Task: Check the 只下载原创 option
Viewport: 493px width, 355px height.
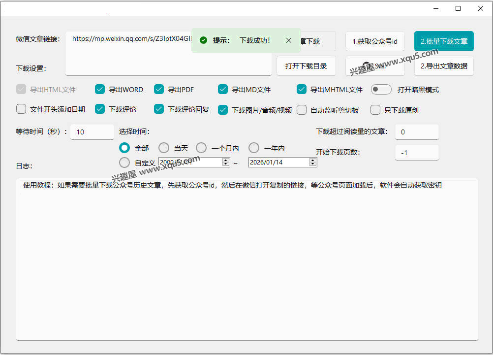Action: click(x=375, y=110)
